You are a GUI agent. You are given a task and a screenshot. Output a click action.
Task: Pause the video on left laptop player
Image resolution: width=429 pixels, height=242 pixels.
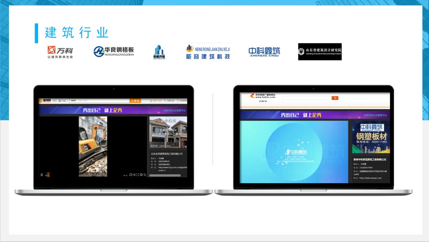pyautogui.click(x=42, y=175)
